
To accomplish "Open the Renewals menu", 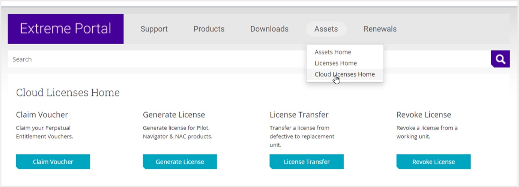I will point(380,29).
